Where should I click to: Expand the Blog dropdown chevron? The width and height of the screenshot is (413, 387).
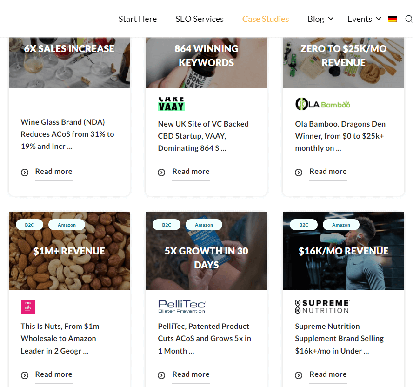tap(331, 19)
